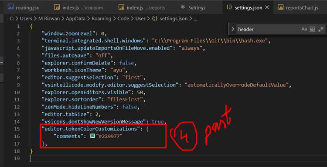Screen dimensions: 327x167
Task: Click line number 19 in the gutter
Action: [x=17, y=158]
